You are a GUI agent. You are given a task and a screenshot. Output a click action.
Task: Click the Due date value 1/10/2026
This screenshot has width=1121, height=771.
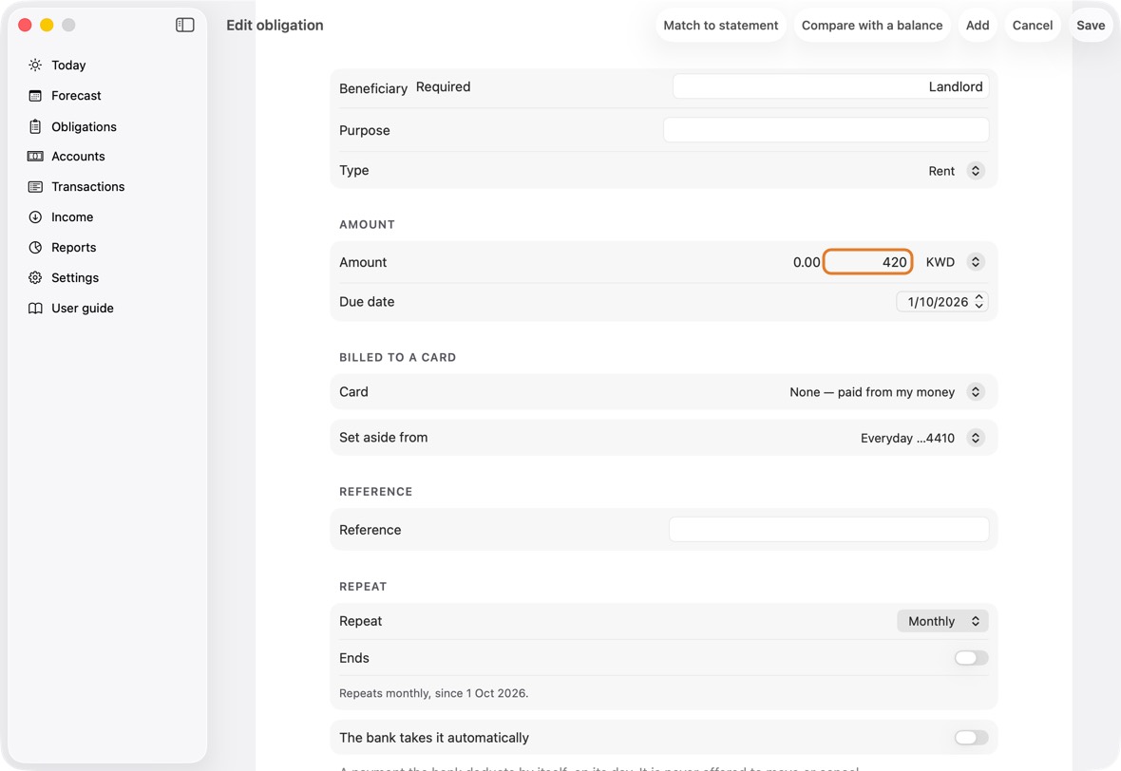[x=938, y=302]
